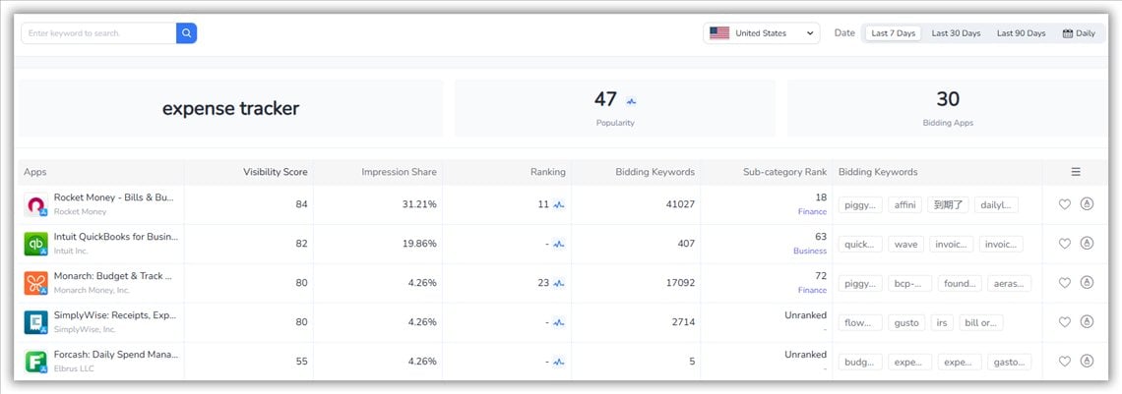Screen dimensions: 1122x394
Task: Sort by Ranking column header
Action: 548,172
